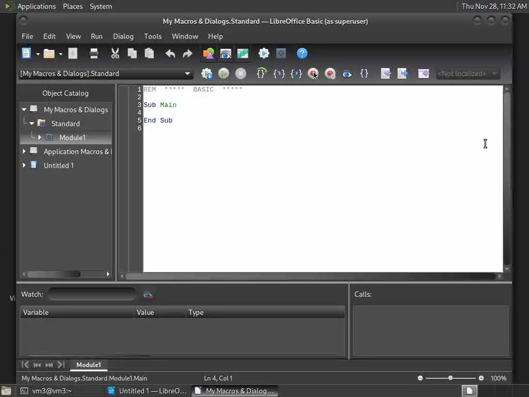Open the Places menu in top panel
Image resolution: width=529 pixels, height=397 pixels.
(x=73, y=6)
